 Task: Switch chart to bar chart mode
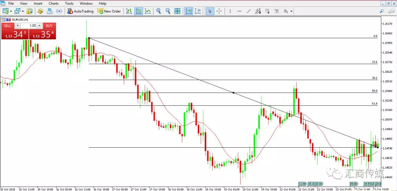coord(129,11)
